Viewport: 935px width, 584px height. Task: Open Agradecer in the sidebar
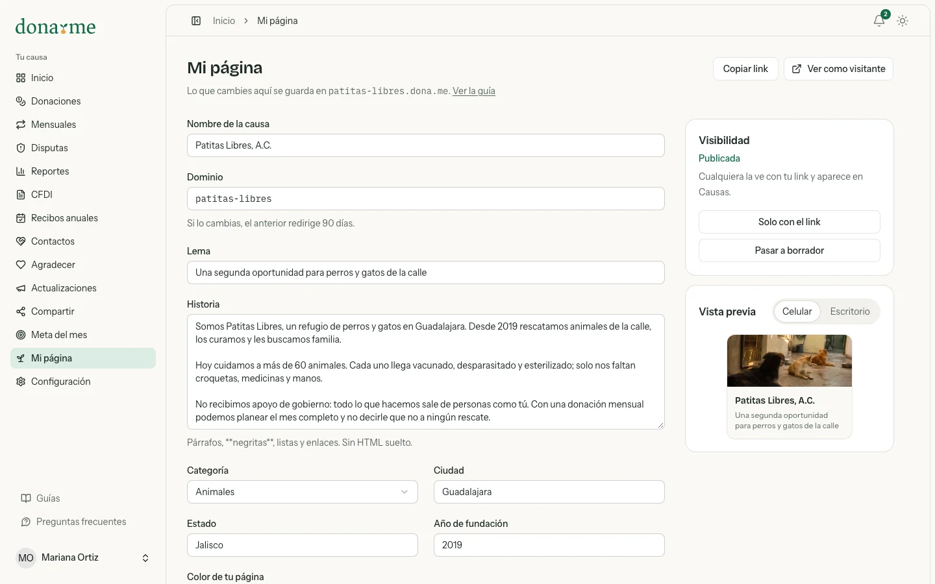pos(83,265)
